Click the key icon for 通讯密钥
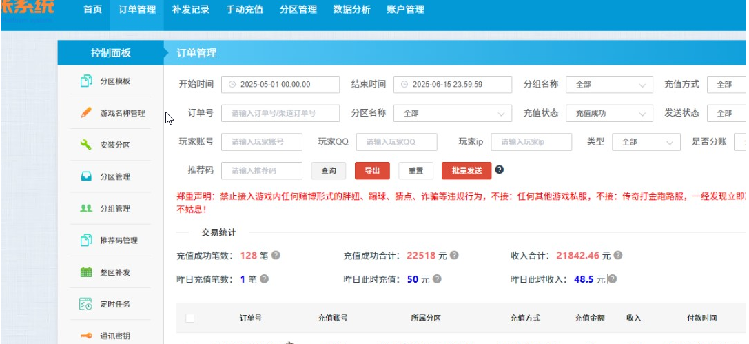 point(86,336)
